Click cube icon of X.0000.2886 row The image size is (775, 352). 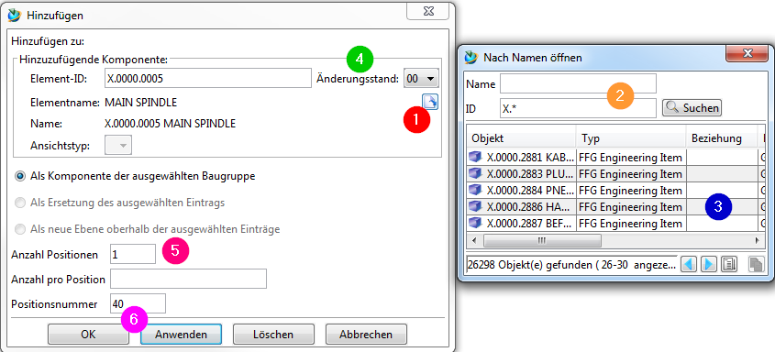(475, 207)
